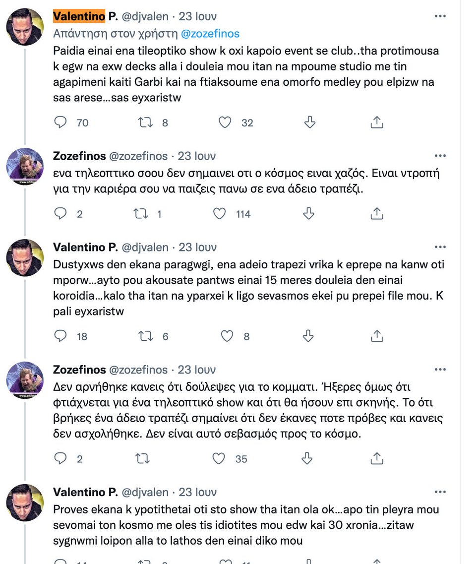Screen dimensions: 476x564
Task: Open Zozefinos display name on second tweet
Action: tap(79, 156)
